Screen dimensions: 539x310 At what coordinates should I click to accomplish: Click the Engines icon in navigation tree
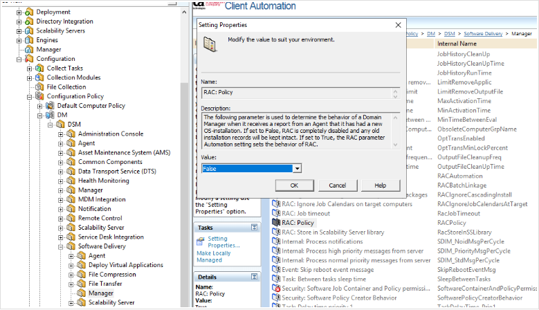[28, 40]
